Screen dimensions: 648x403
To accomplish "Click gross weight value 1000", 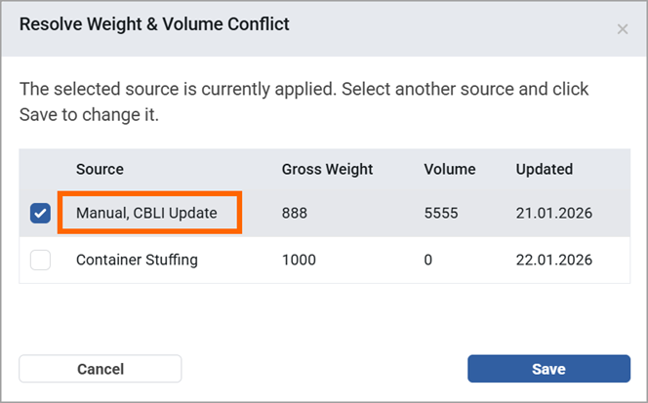I will 299,260.
